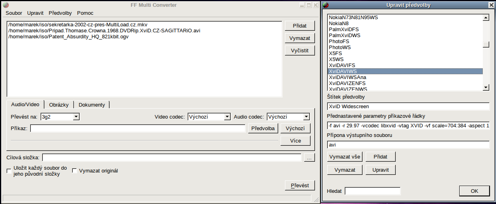Image resolution: width=496 pixels, height=204 pixels.
Task: Click the FF Multi Converter window icon
Action: tap(6, 5)
